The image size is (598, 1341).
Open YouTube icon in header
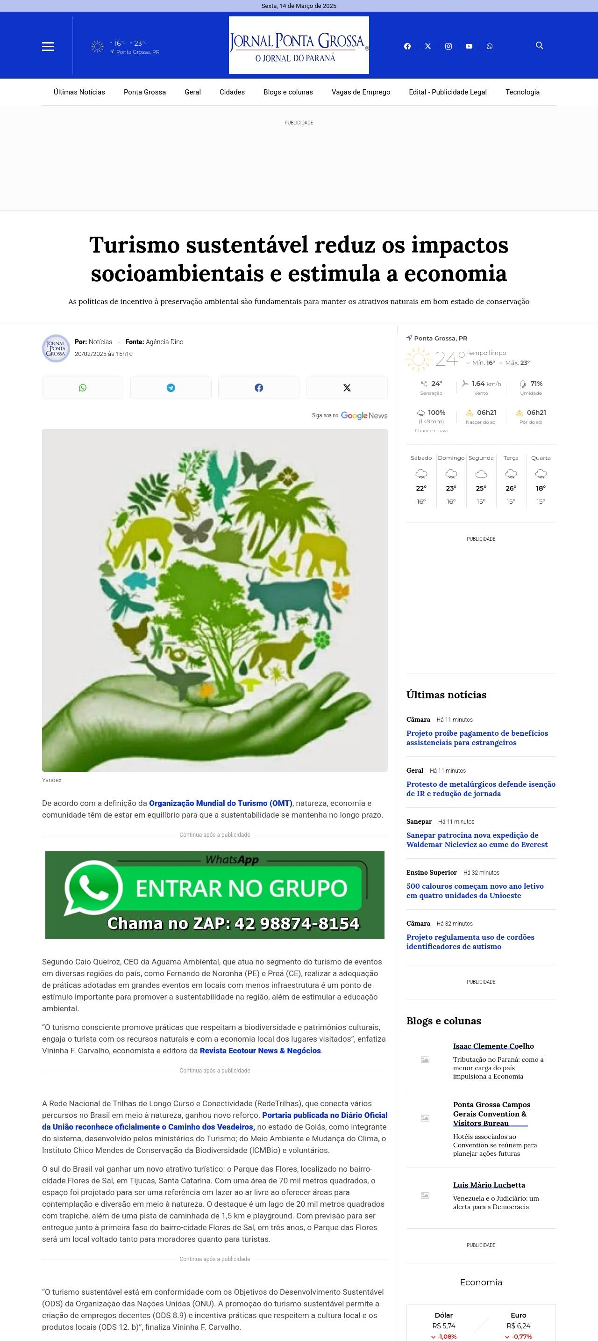pos(469,46)
